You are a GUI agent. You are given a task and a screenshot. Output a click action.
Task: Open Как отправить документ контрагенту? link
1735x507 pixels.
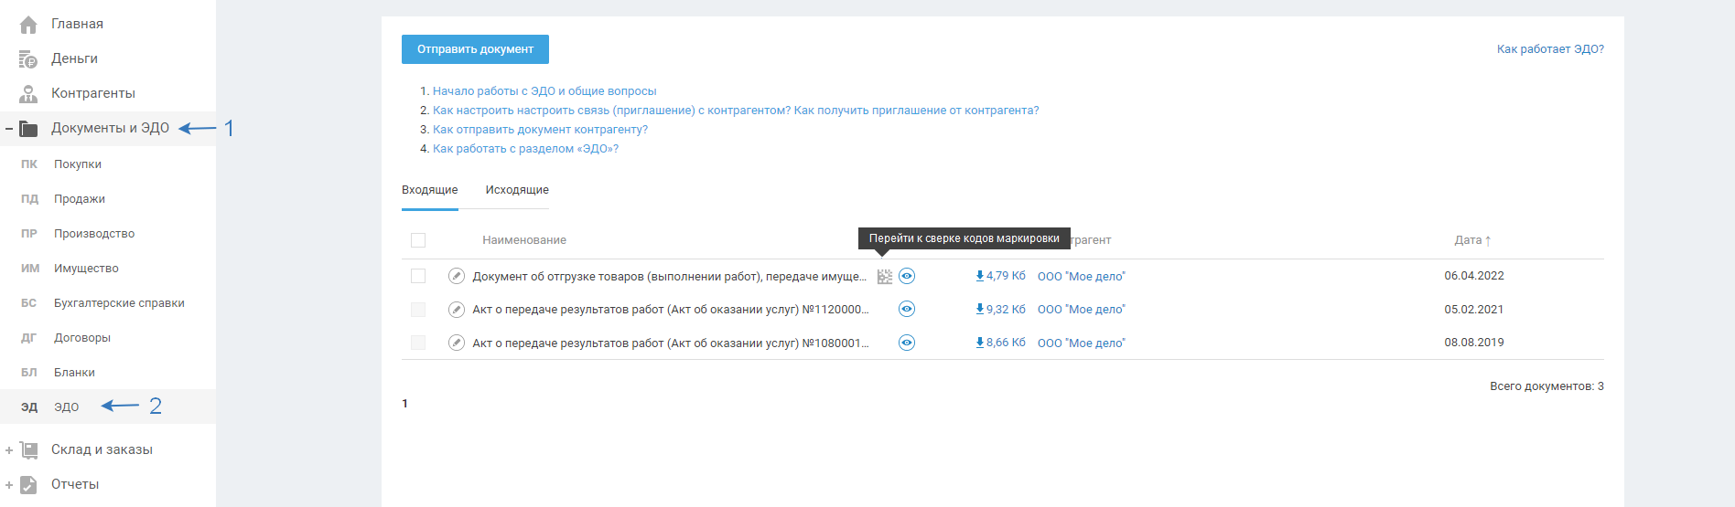pyautogui.click(x=540, y=130)
